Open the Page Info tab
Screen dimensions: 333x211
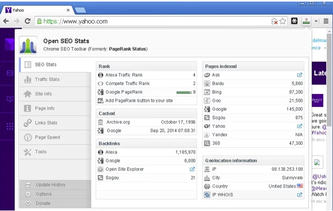coord(55,108)
